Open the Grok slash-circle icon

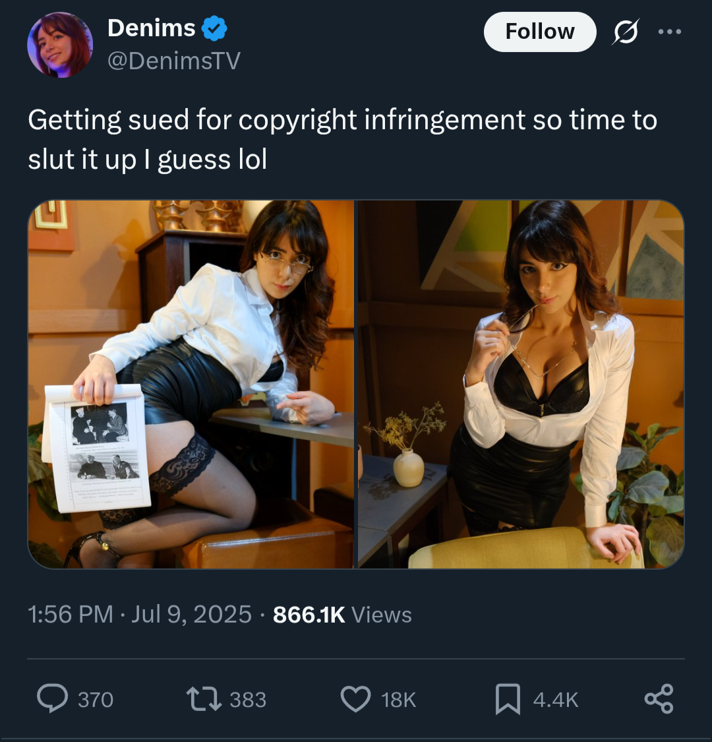coord(626,32)
